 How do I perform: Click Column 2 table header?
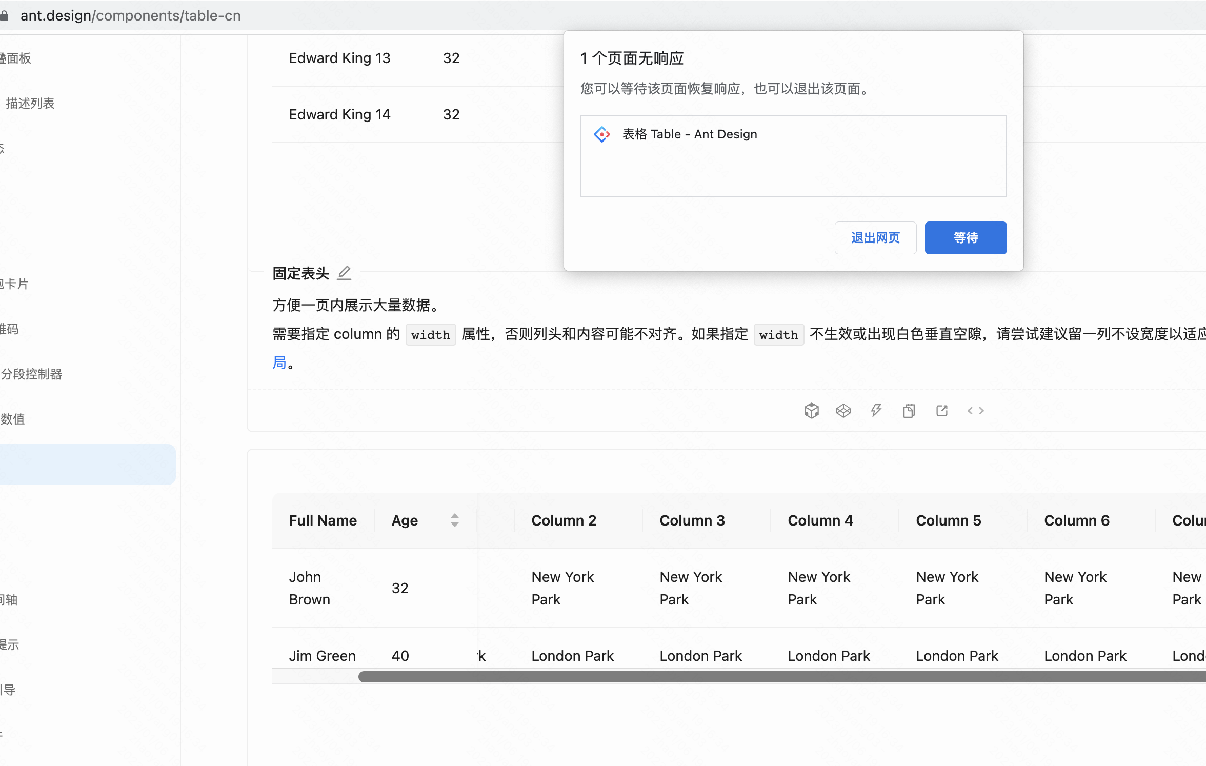[x=564, y=520]
